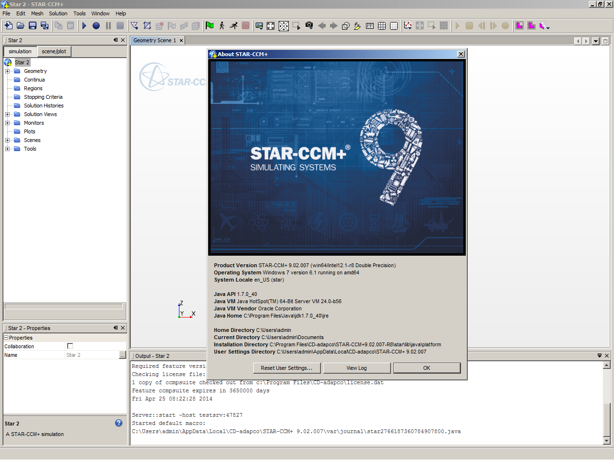Viewport: 614px width, 460px height.
Task: Click the picture Create Scene icon
Action: [x=259, y=26]
